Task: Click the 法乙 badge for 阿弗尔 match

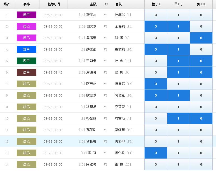Action: pos(27,84)
